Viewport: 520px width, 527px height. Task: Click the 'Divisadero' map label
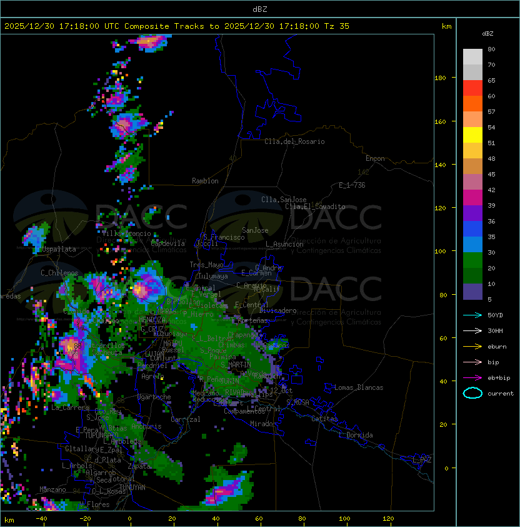(x=278, y=310)
